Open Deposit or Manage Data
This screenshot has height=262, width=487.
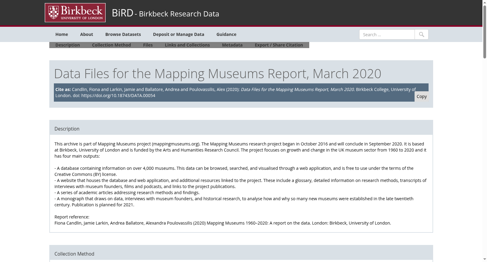(179, 34)
